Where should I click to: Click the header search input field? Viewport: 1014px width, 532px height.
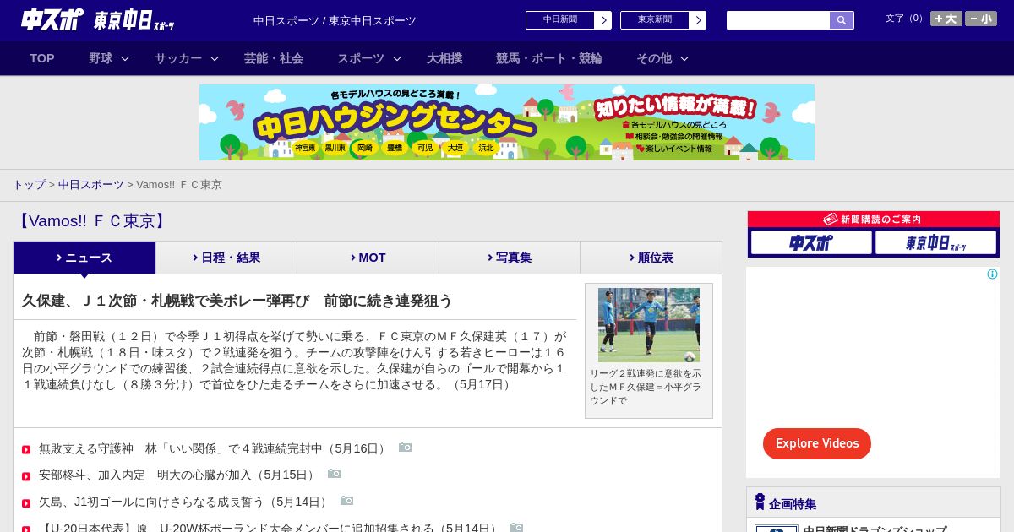(778, 20)
